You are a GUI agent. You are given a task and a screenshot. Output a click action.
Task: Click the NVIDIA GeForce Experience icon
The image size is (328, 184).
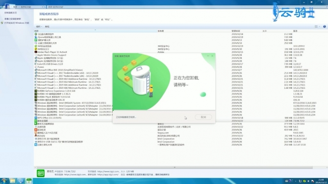coord(36,91)
